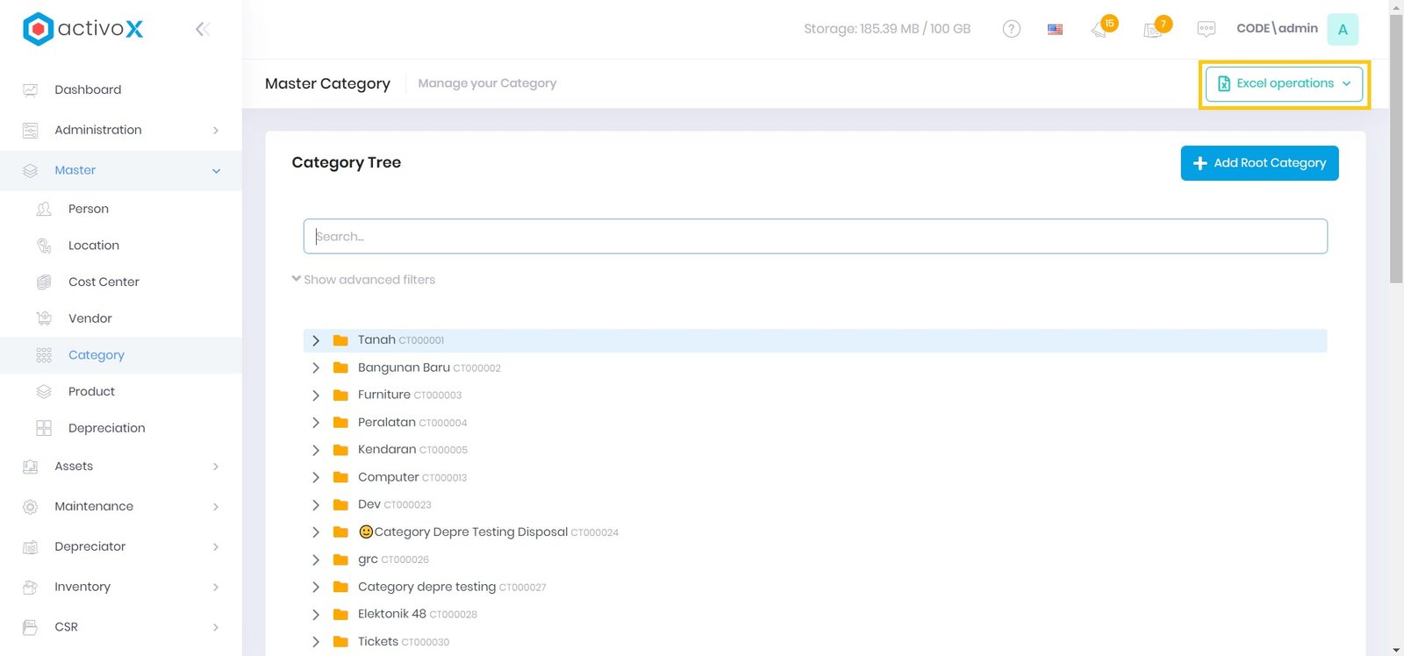Collapse the sidebar with double-chevron icon

202,29
